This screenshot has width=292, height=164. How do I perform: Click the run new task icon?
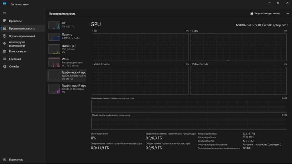(x=251, y=13)
